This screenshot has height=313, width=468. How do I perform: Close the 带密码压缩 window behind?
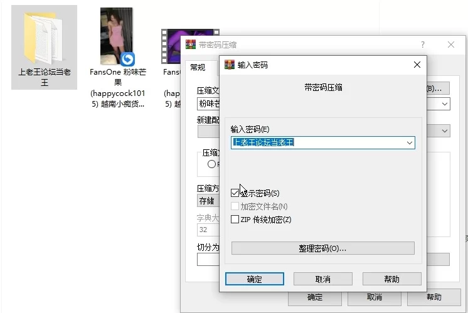pos(451,45)
